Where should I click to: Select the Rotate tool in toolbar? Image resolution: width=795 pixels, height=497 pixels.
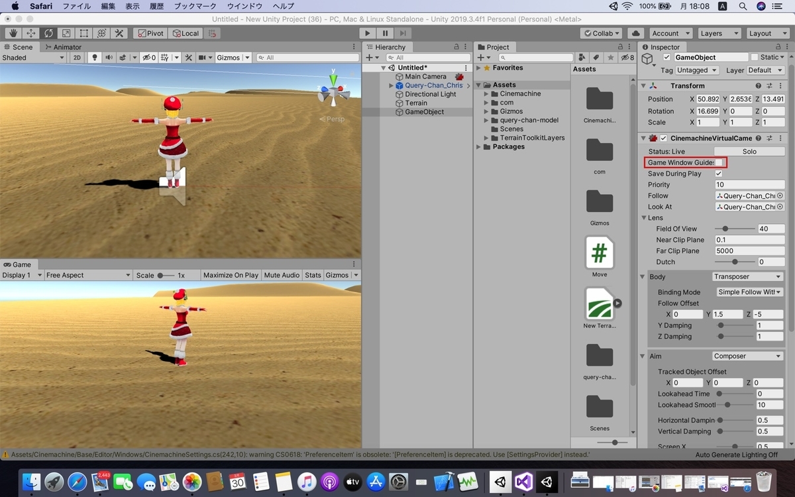pos(48,33)
